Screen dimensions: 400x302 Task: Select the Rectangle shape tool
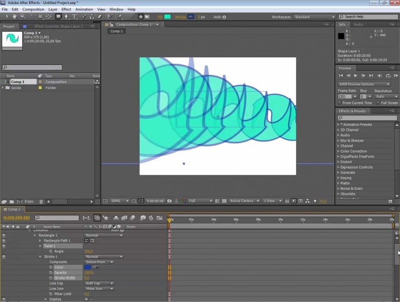pos(58,17)
